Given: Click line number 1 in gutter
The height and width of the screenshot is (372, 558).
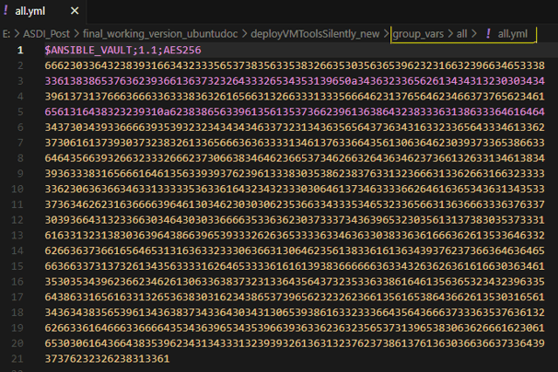Looking at the screenshot, I should click(20, 51).
